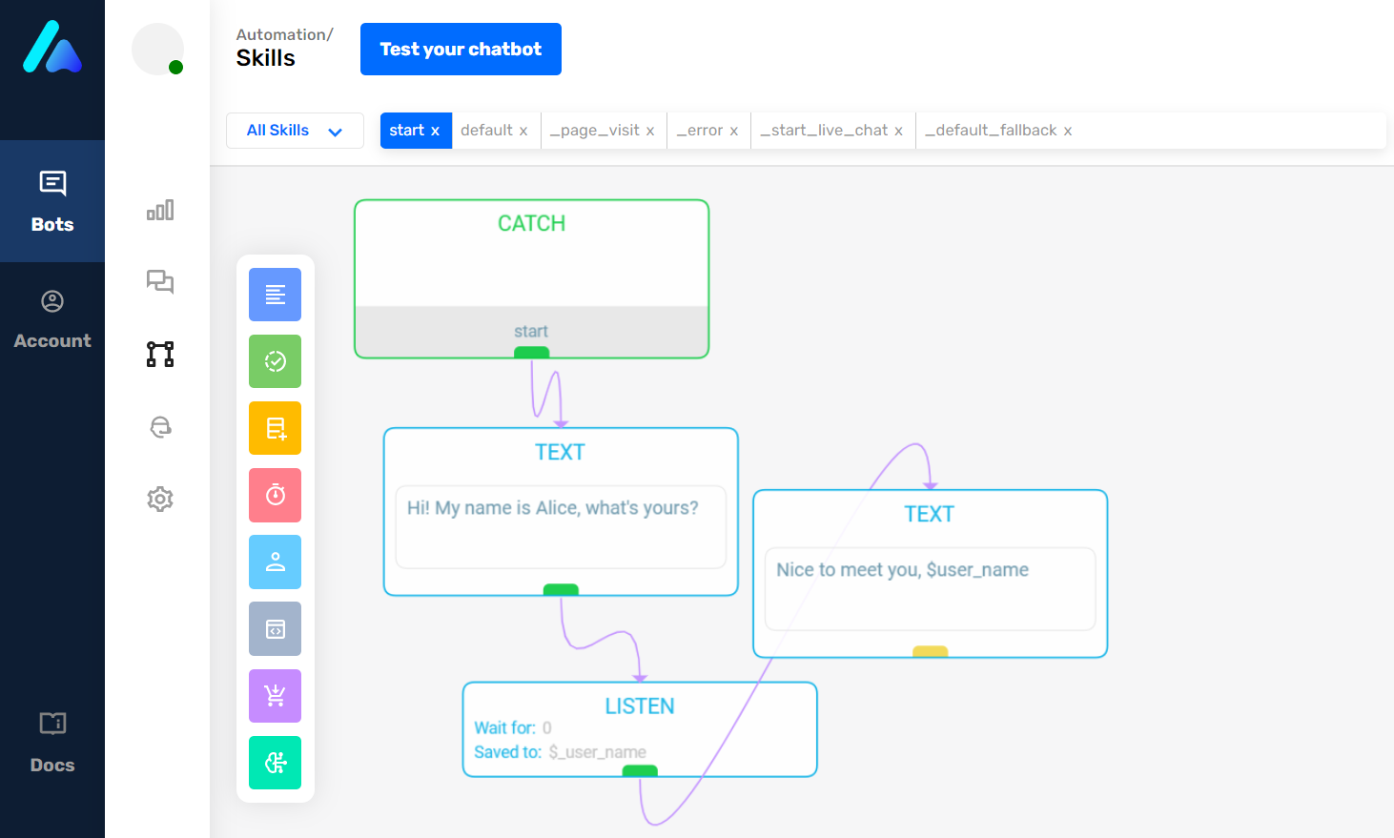Add the purple shopping cart block
Image resolution: width=1394 pixels, height=838 pixels.
point(275,696)
